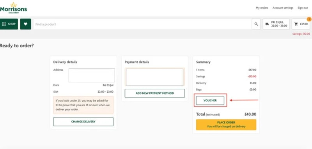Image resolution: width=312 pixels, height=149 pixels.
Task: Click the 'Fri 03 Jul' date value
Action: click(x=108, y=85)
